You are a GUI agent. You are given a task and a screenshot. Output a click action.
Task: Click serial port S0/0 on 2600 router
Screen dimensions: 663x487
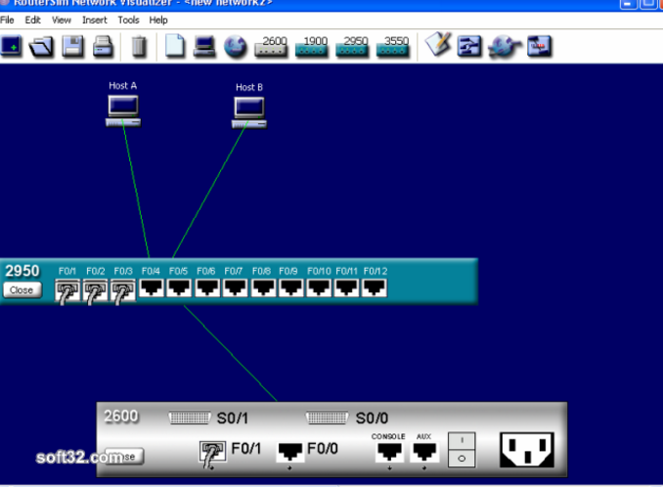coord(327,419)
